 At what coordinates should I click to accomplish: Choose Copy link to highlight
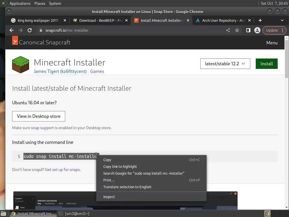tap(151, 166)
